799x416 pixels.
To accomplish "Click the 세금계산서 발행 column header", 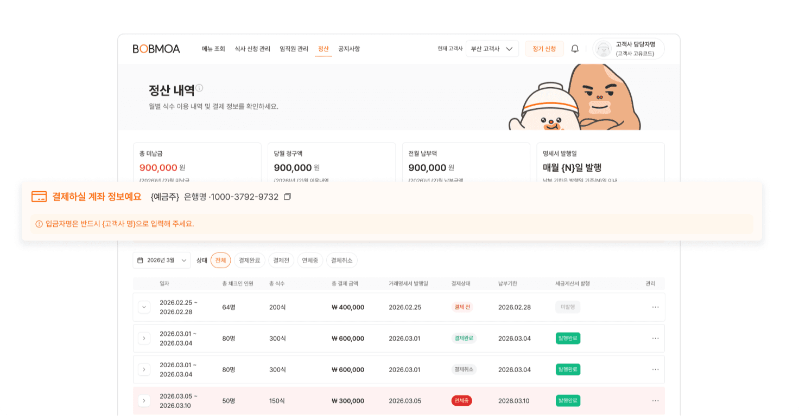I will click(x=573, y=283).
